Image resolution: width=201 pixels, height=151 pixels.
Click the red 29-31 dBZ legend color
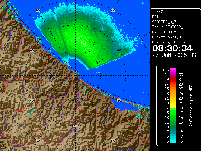pos(173,80)
